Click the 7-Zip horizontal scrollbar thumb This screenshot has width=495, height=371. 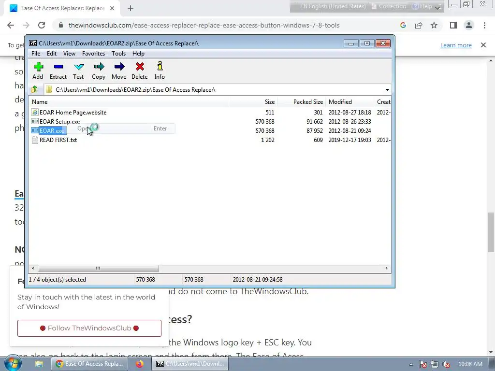click(98, 268)
